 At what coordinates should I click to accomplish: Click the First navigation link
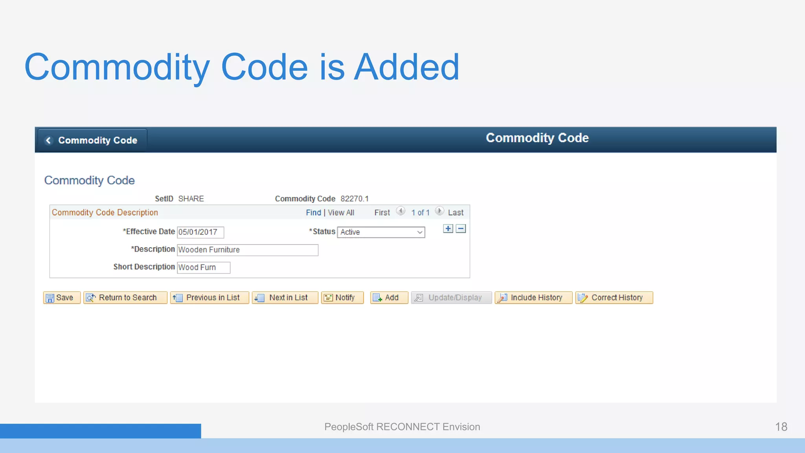[382, 213]
